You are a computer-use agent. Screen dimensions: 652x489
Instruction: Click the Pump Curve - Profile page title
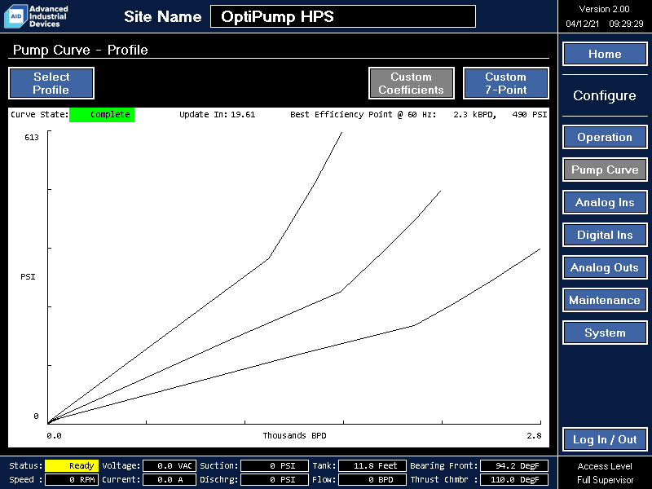pyautogui.click(x=80, y=50)
